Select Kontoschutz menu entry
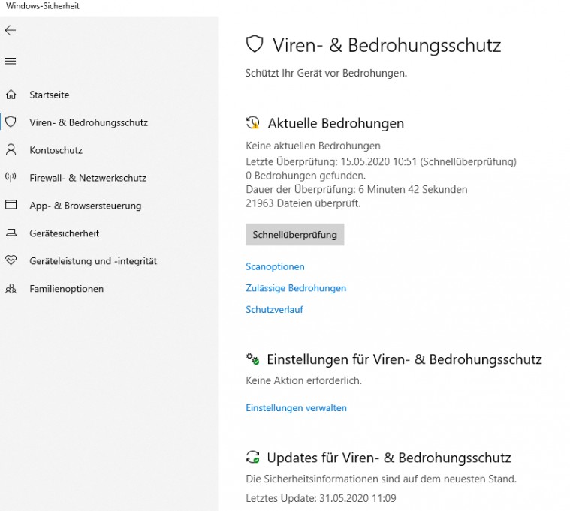The image size is (570, 511). pyautogui.click(x=56, y=150)
